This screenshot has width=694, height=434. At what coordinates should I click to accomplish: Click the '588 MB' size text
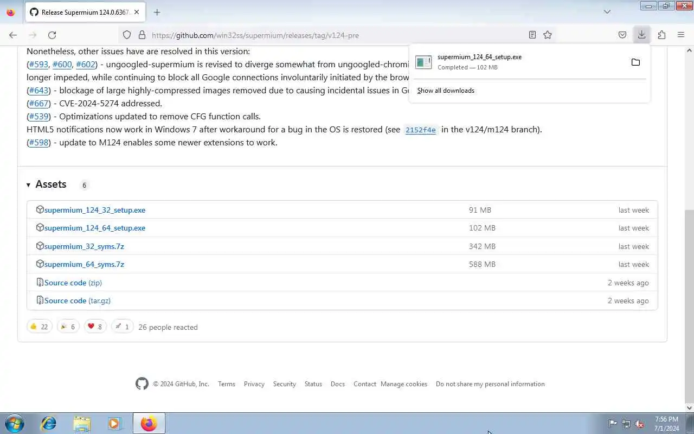click(482, 264)
